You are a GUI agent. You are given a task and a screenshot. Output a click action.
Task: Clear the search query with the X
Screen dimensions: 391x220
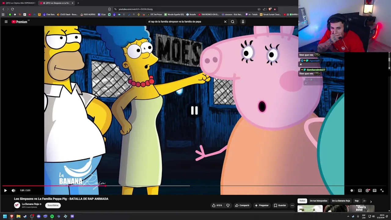(225, 22)
